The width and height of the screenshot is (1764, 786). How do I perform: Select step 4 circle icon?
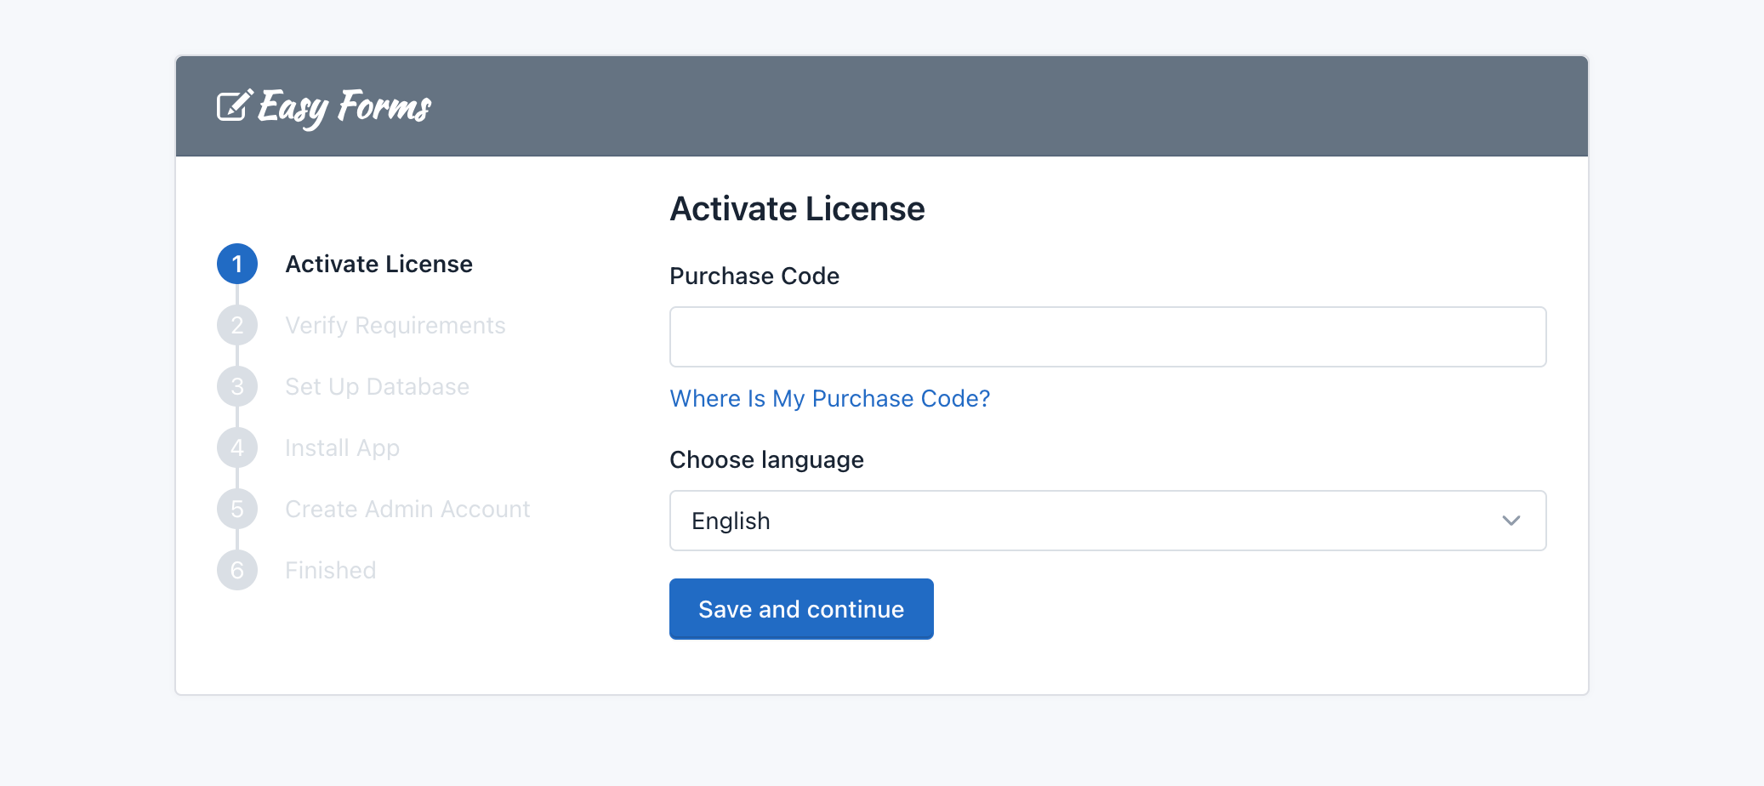click(x=237, y=447)
